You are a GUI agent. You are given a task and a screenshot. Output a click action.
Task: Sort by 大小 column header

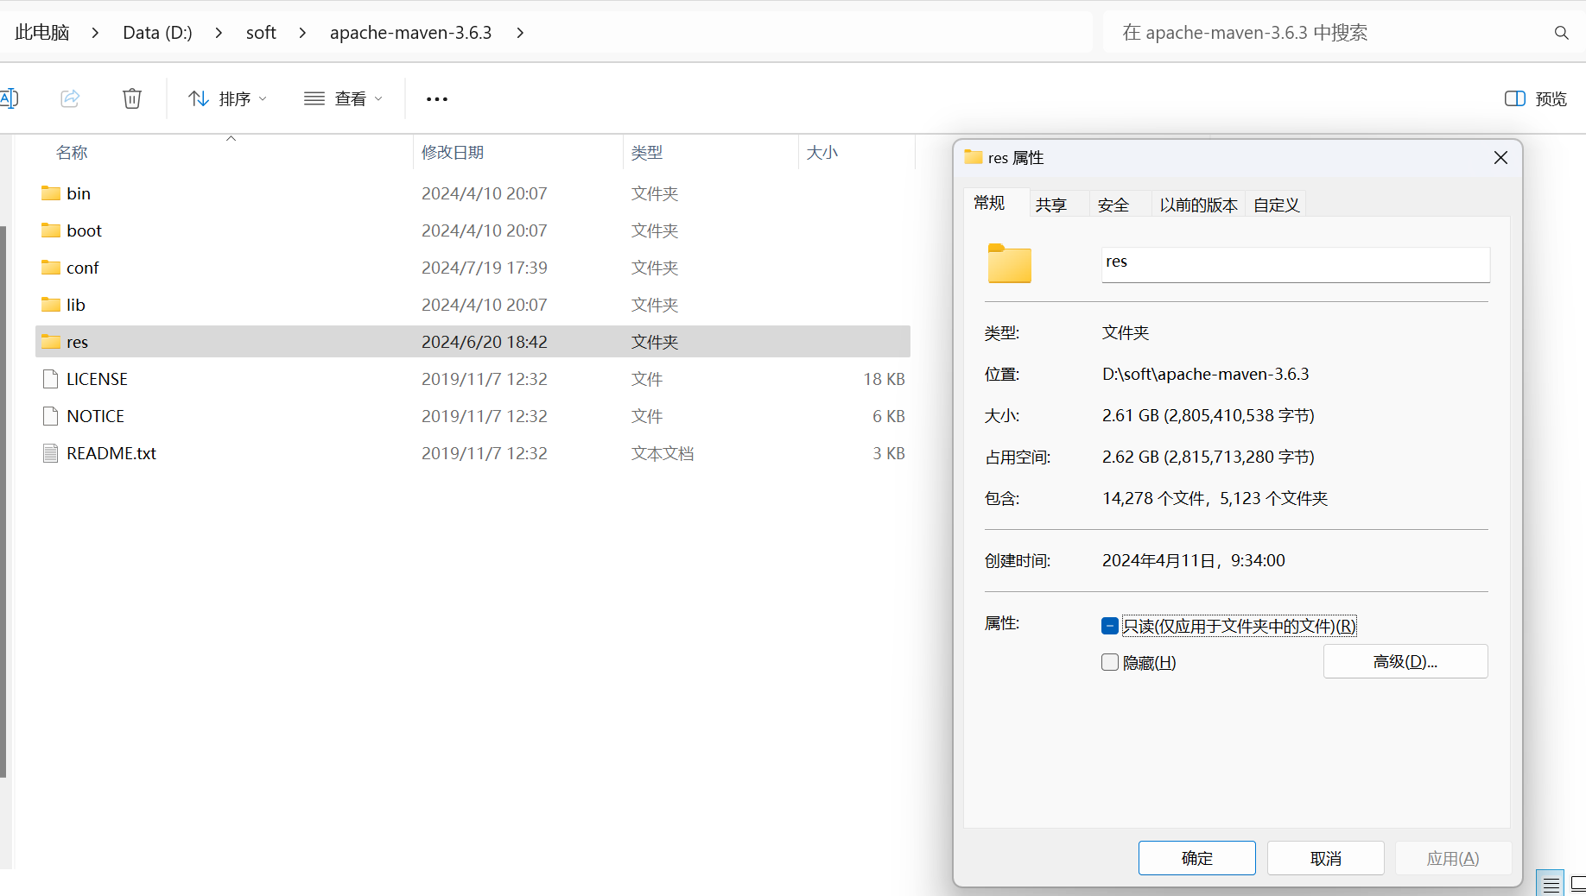[x=822, y=153]
